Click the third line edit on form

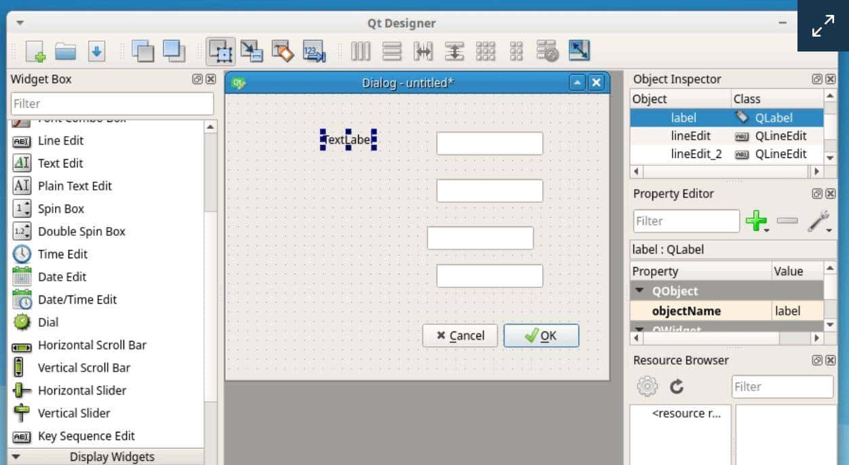[480, 238]
